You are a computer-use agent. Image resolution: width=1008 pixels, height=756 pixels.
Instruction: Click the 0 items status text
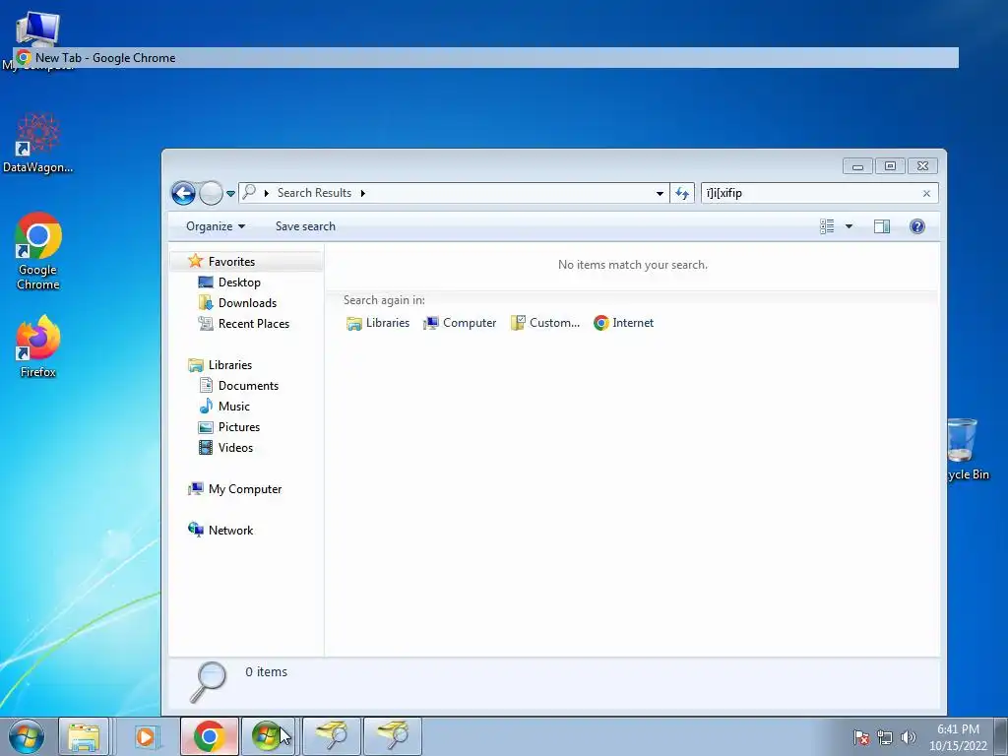point(266,671)
